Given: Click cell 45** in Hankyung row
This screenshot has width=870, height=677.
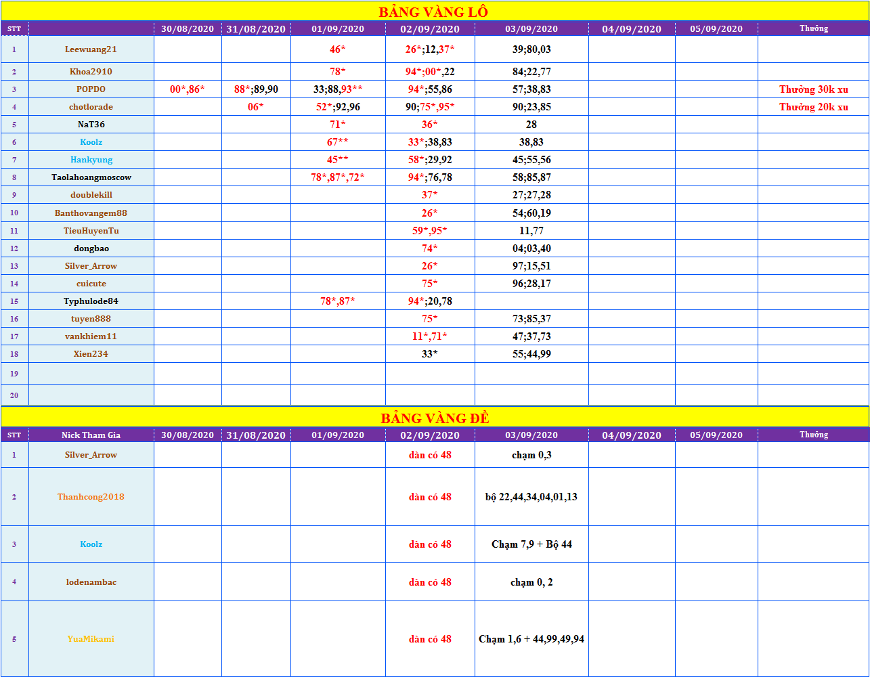Looking at the screenshot, I should (338, 160).
